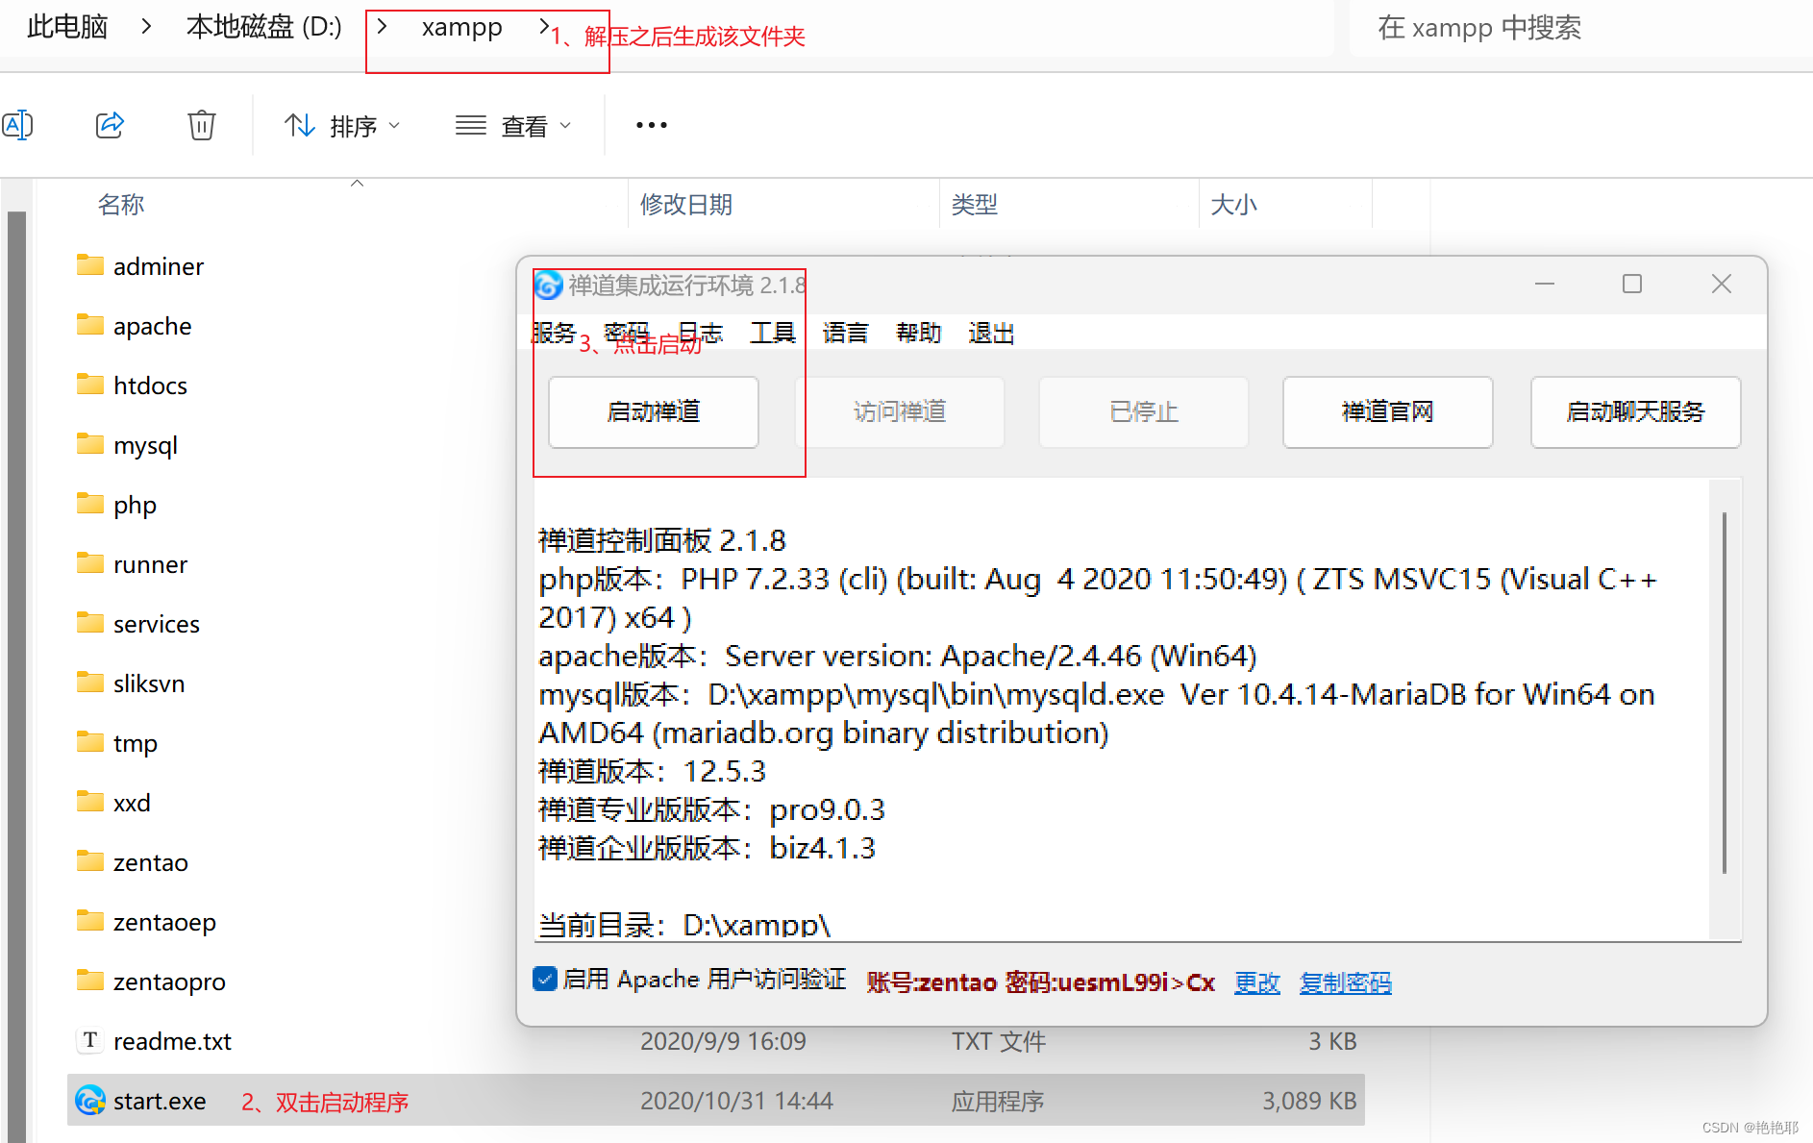Screen dimensions: 1813x1143
Task: Select the apache folder icon
Action: pyautogui.click(x=90, y=324)
